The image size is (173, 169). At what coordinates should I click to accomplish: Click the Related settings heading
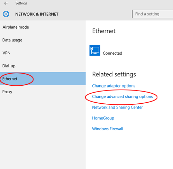pyautogui.click(x=114, y=74)
